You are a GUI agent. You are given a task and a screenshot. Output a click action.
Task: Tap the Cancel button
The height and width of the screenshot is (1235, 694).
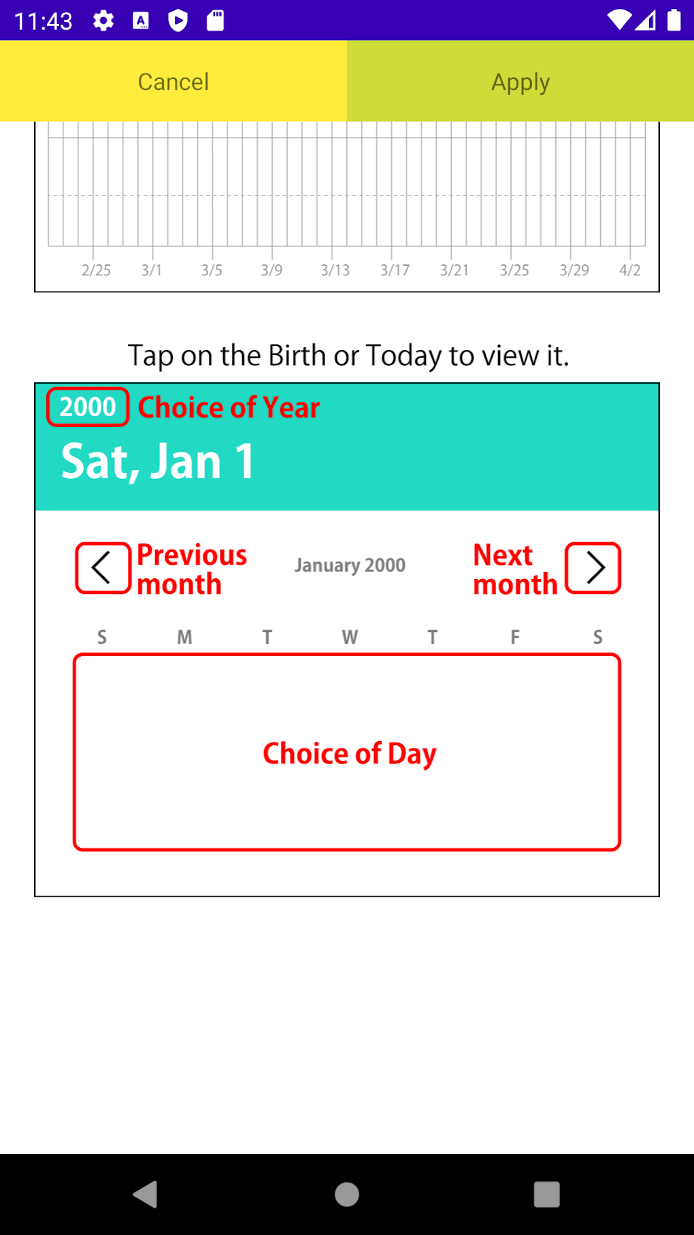point(173,82)
